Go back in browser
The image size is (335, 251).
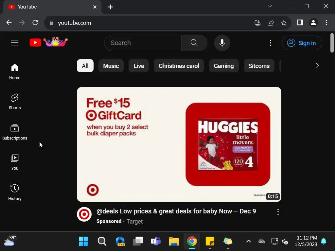pos(9,23)
